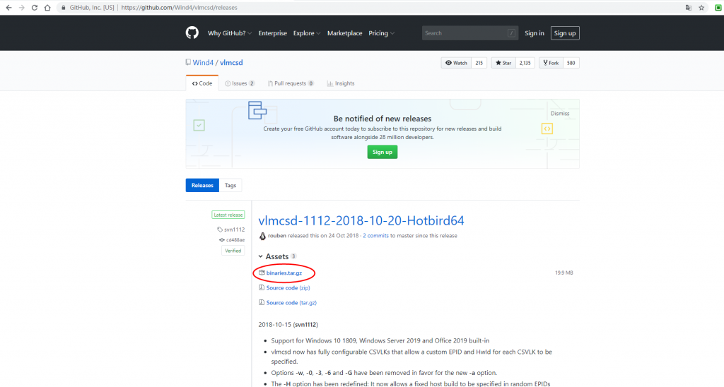Reload the page with refresh icon
This screenshot has width=724, height=387.
34,7
